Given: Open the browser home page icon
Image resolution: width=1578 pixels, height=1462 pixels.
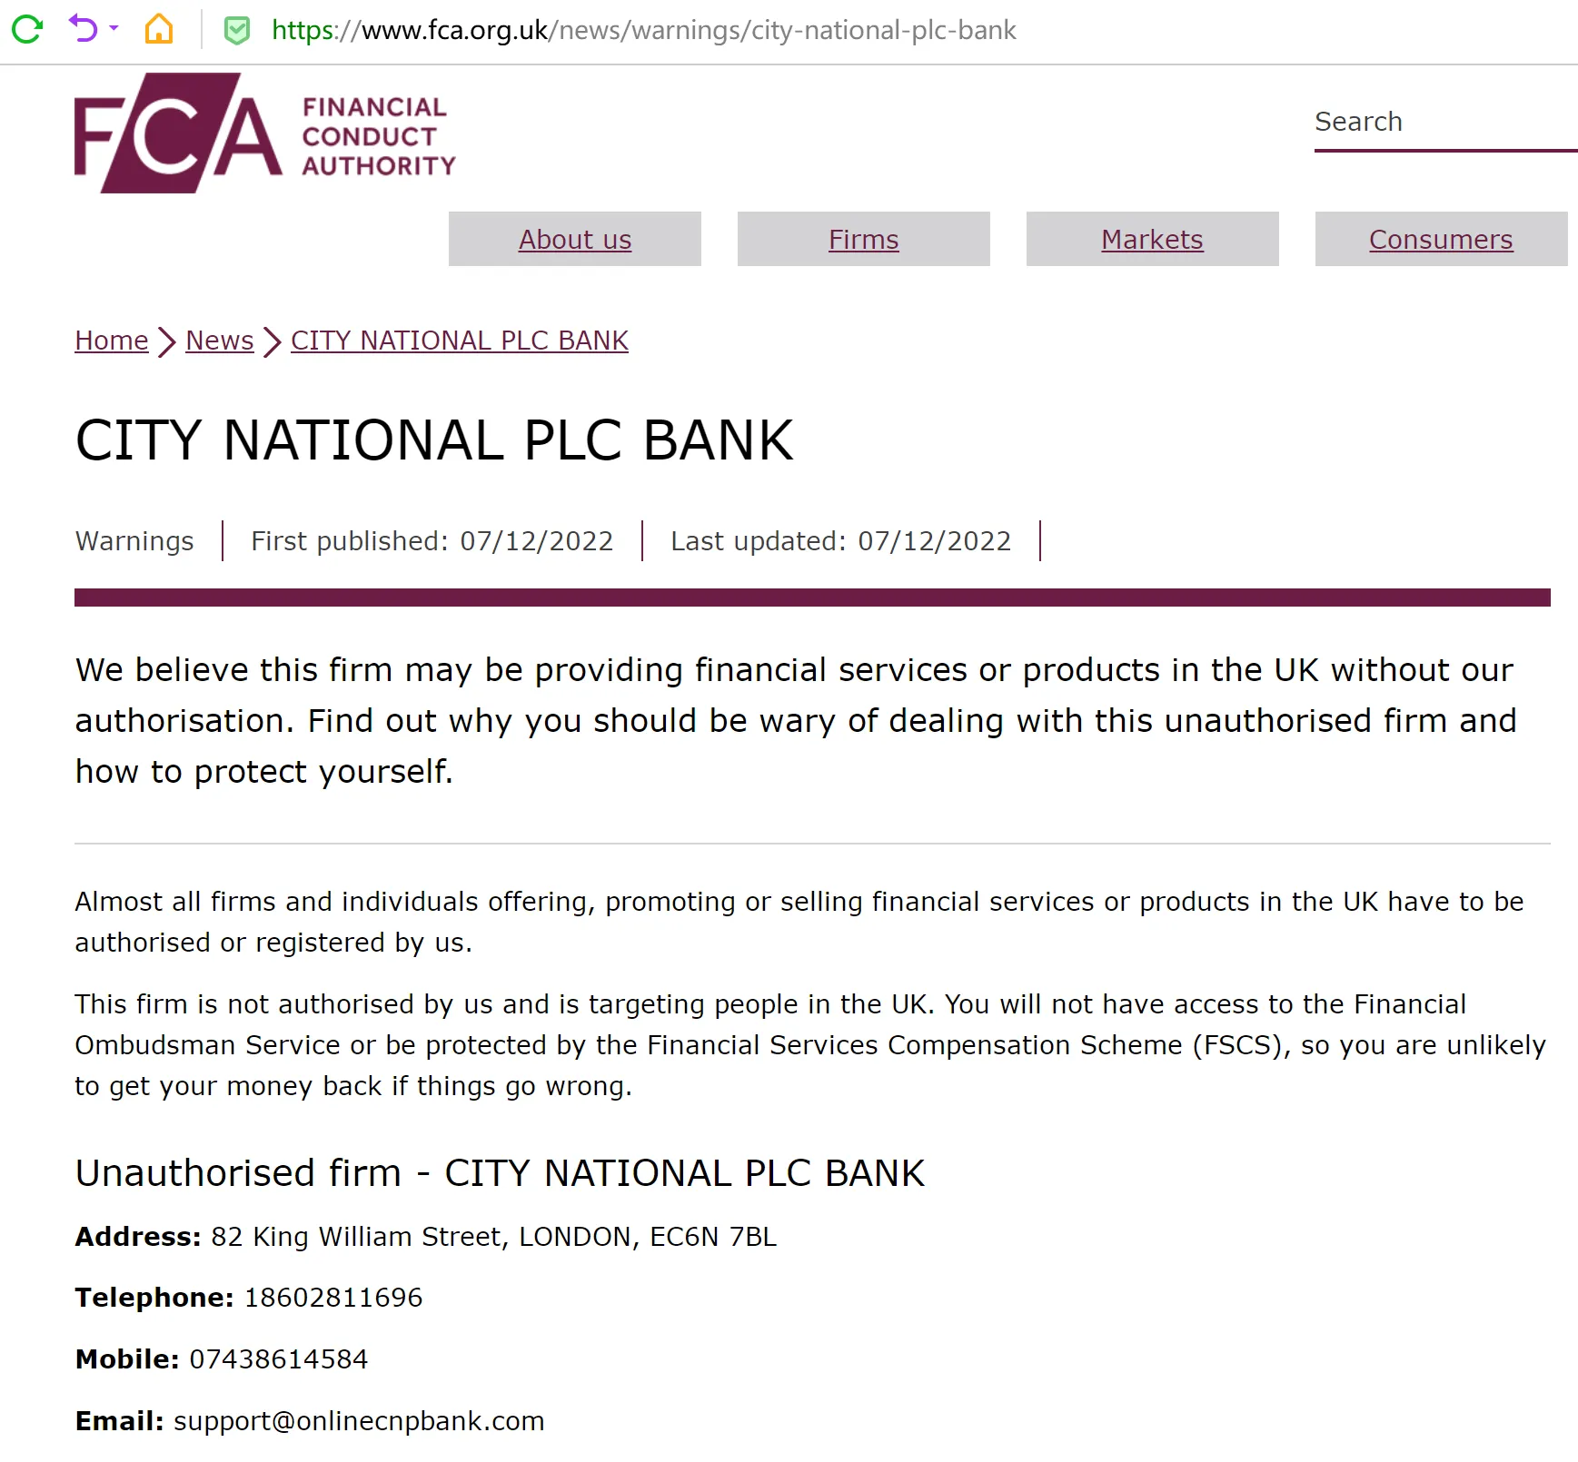Looking at the screenshot, I should [x=159, y=29].
